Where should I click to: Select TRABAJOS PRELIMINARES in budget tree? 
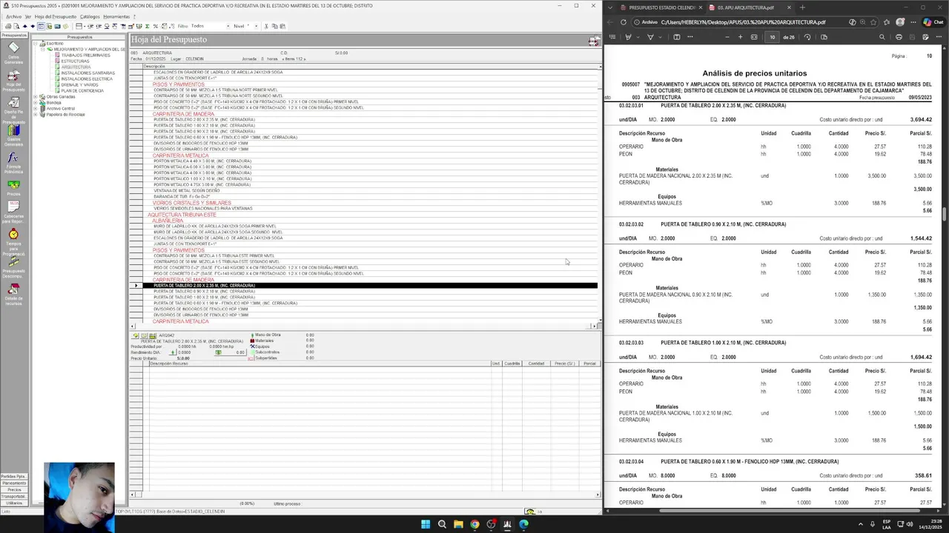point(85,56)
